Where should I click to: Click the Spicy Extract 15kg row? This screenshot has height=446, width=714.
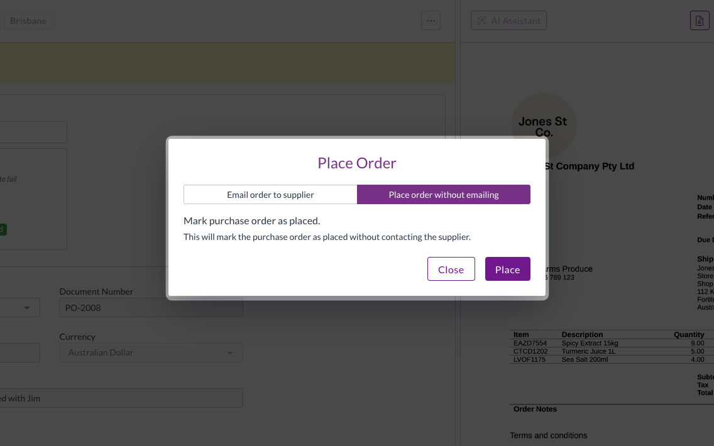coord(612,343)
